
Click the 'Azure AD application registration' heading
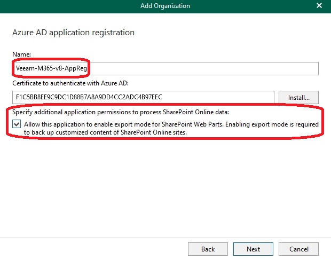tap(73, 33)
